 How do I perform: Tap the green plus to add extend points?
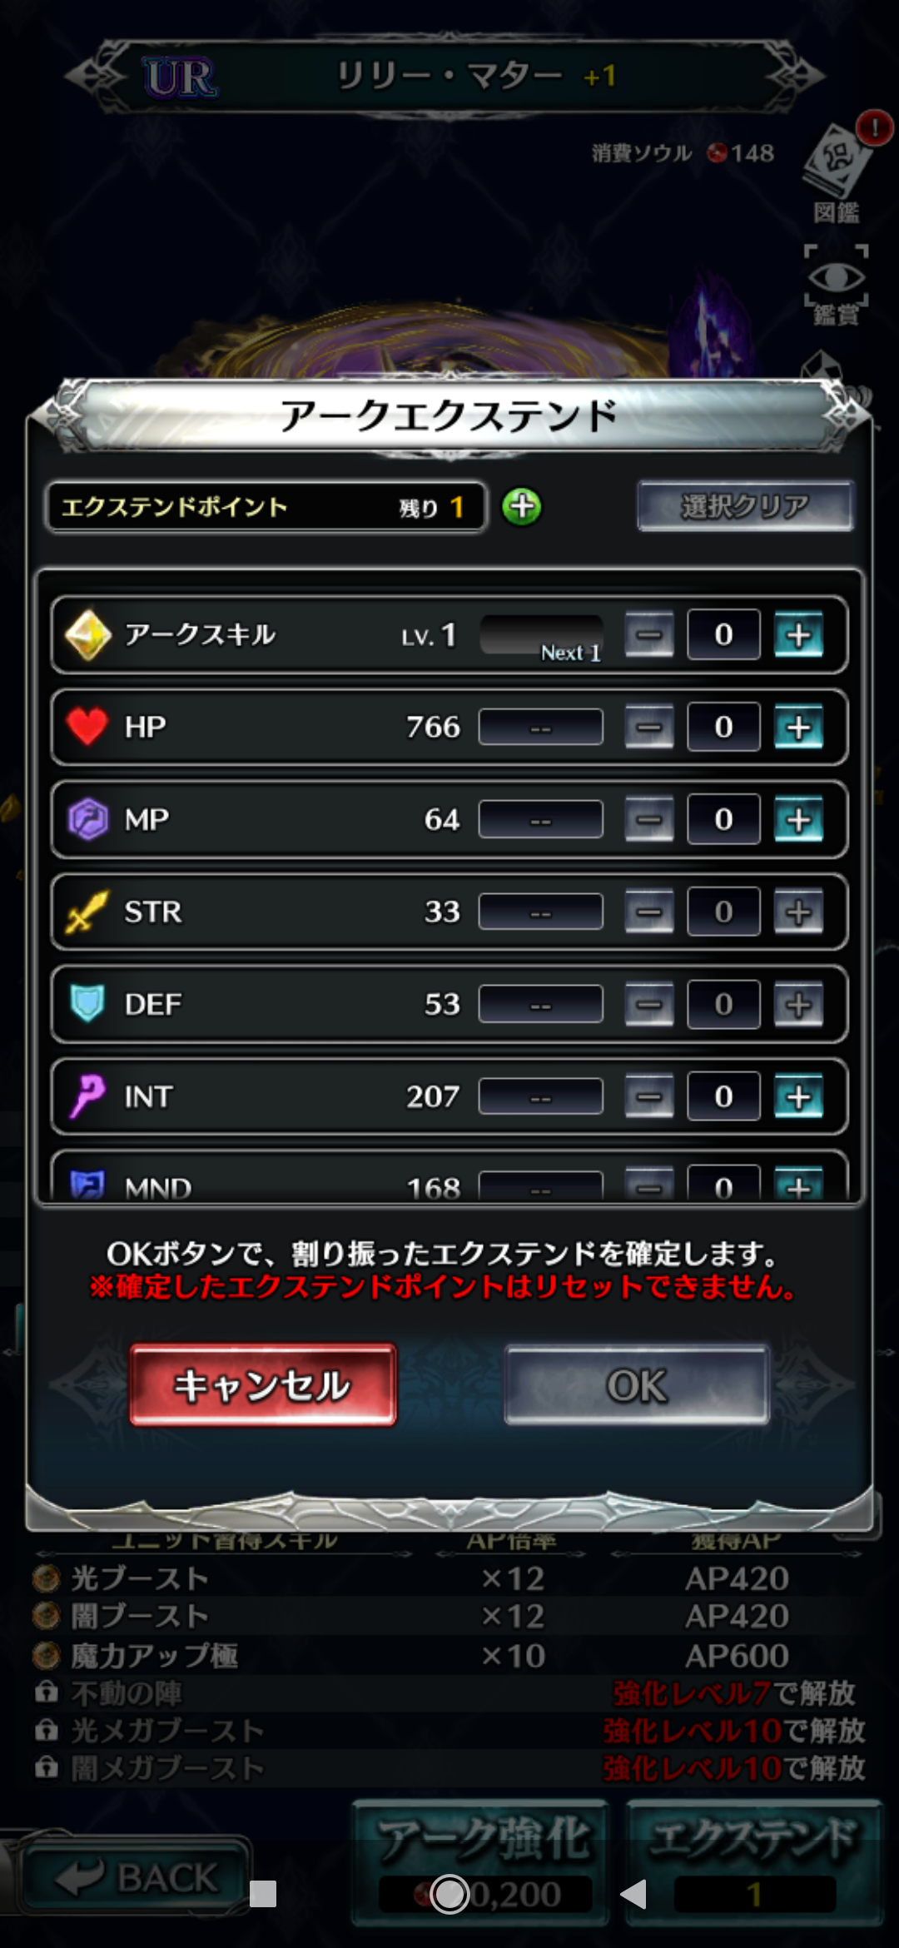[522, 506]
